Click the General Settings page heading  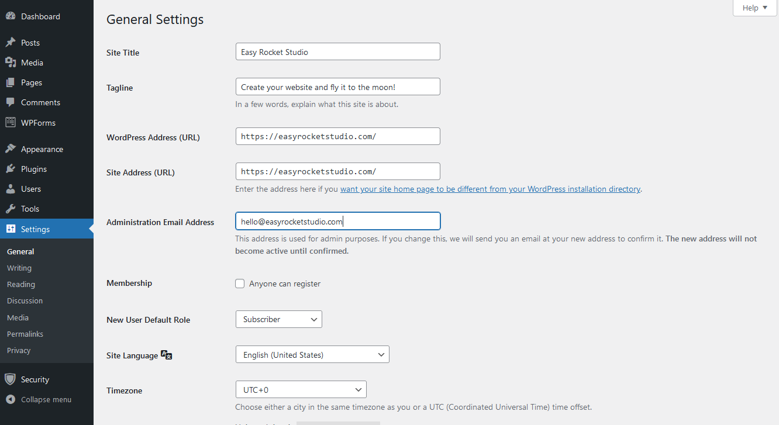(x=155, y=19)
